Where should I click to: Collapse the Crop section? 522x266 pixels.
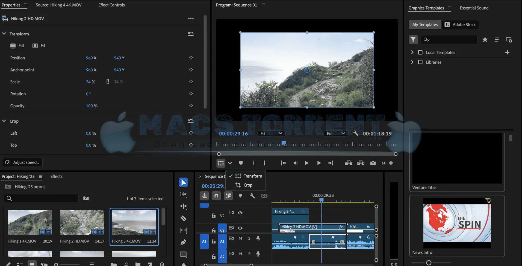point(4,121)
